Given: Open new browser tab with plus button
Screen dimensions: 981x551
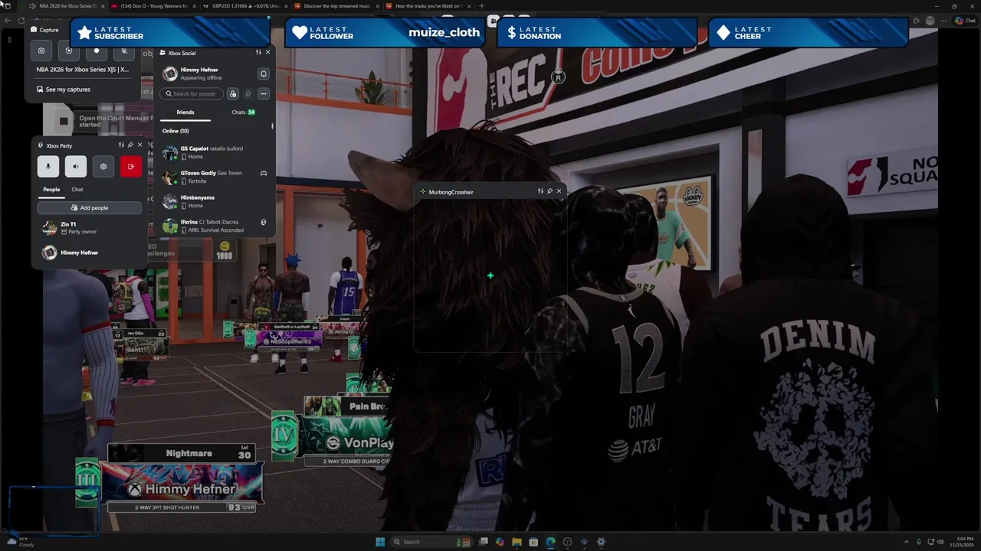Looking at the screenshot, I should 481,6.
